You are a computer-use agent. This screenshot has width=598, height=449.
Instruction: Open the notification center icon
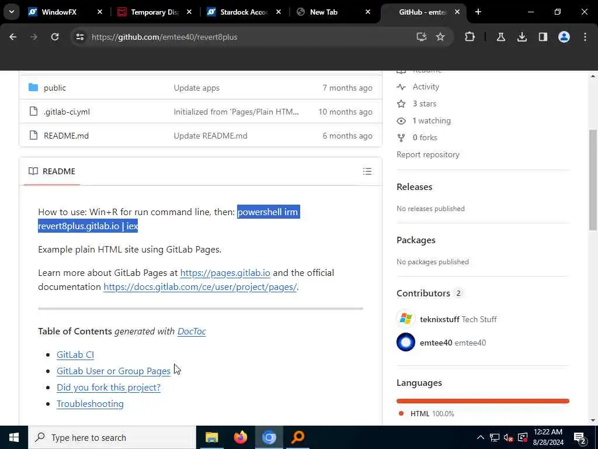point(579,437)
